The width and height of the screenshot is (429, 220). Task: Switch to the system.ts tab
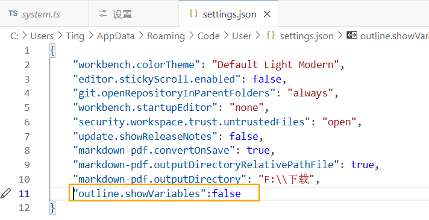click(45, 14)
